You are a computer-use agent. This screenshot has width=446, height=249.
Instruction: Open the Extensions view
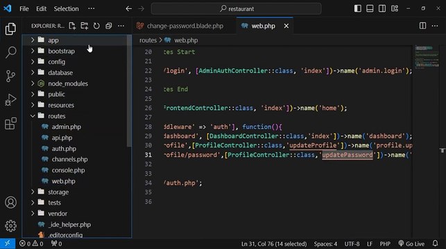10,123
